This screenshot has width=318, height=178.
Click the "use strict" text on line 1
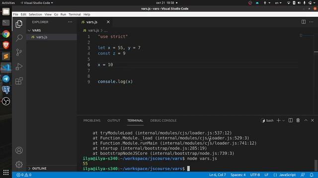(x=113, y=37)
